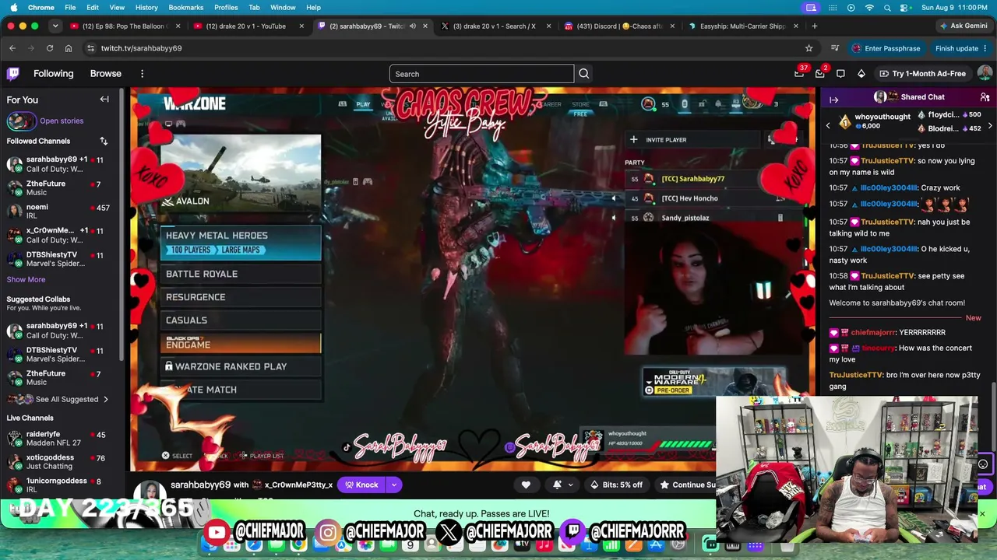
Task: Open notification bell settings dropdown
Action: [x=562, y=485]
